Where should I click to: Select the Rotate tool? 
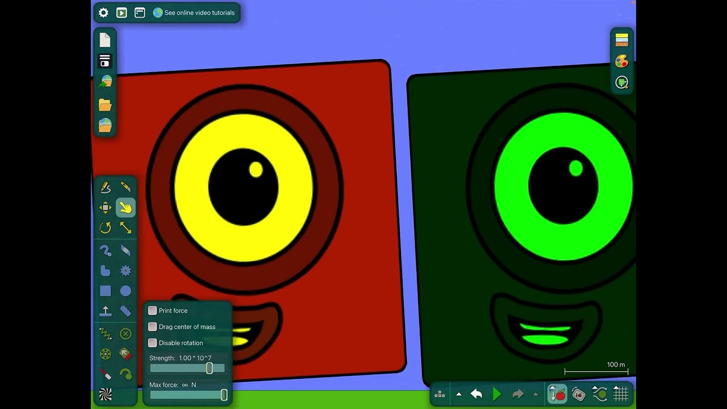(x=106, y=228)
